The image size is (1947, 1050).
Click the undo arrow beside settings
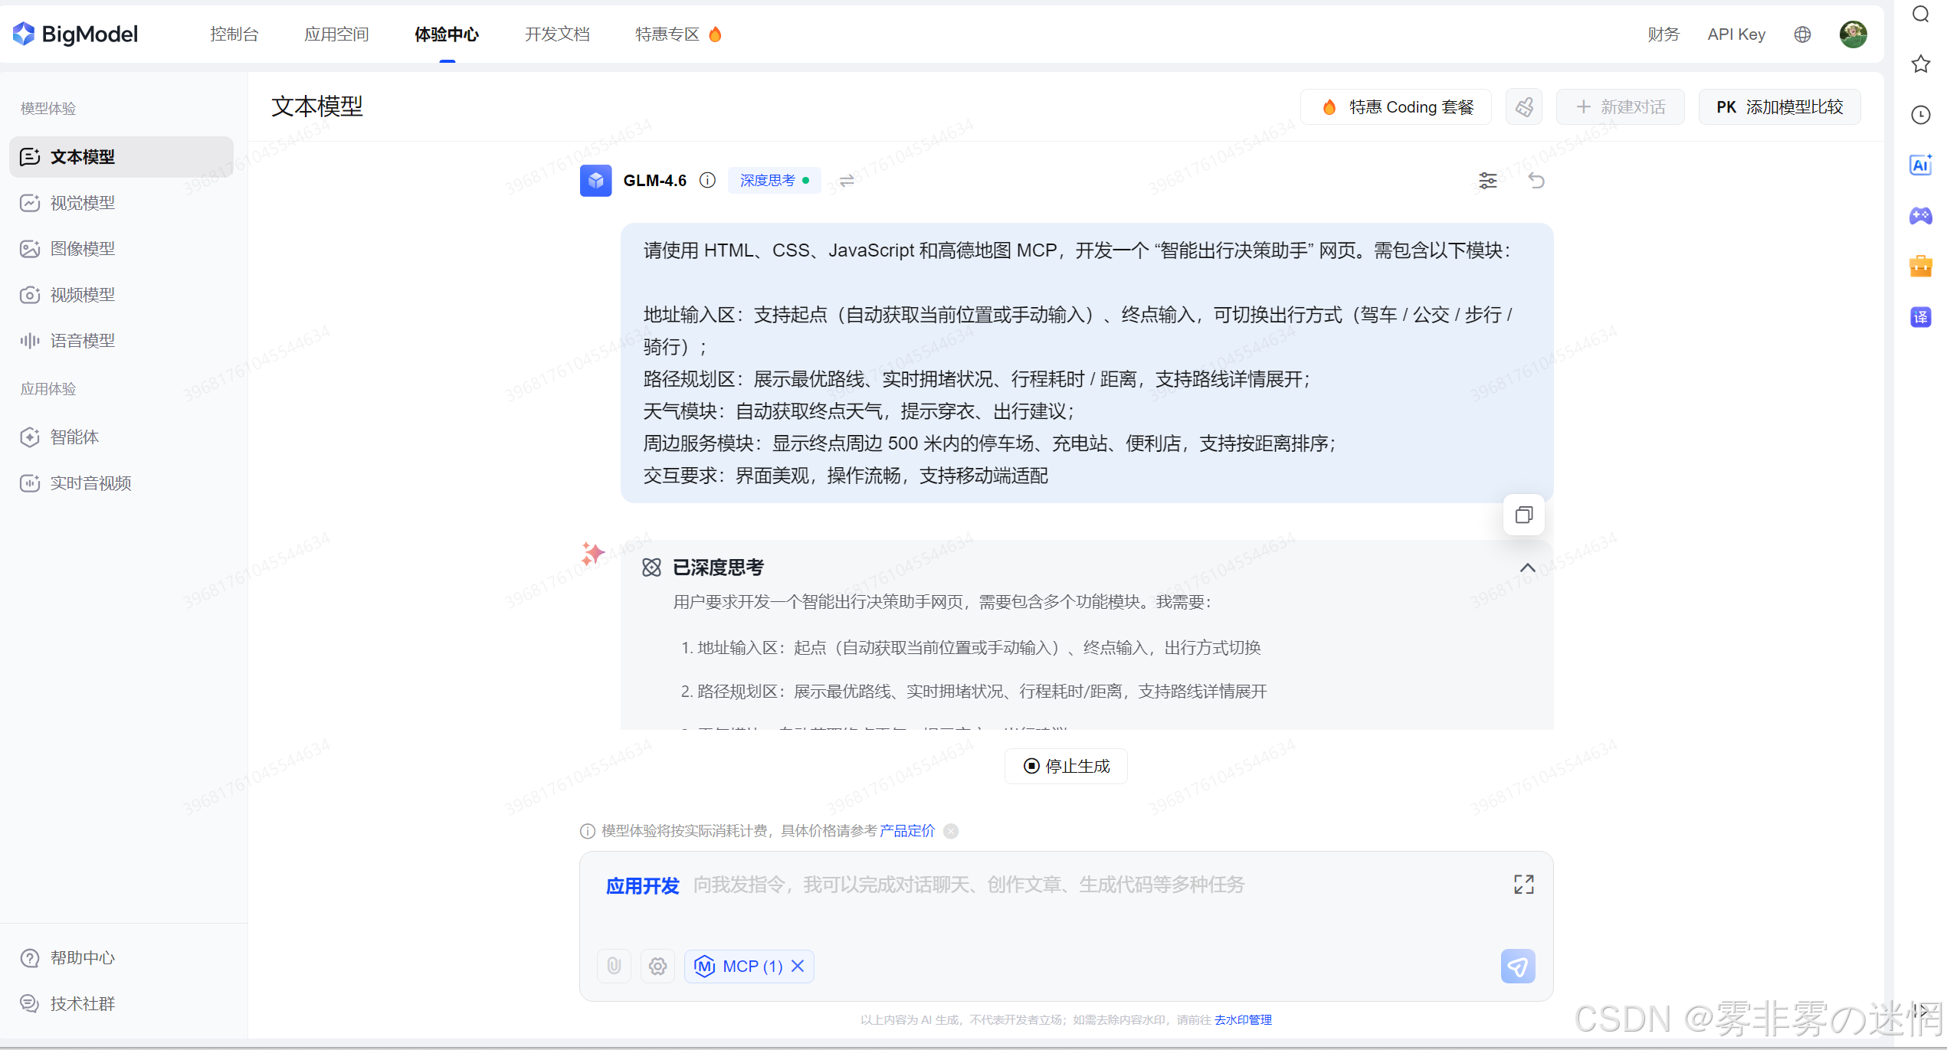click(1536, 181)
